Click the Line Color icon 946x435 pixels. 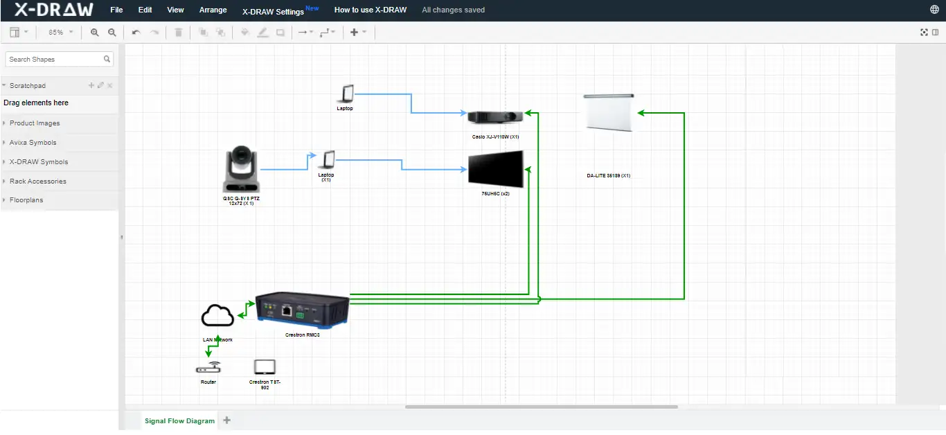[x=263, y=32]
